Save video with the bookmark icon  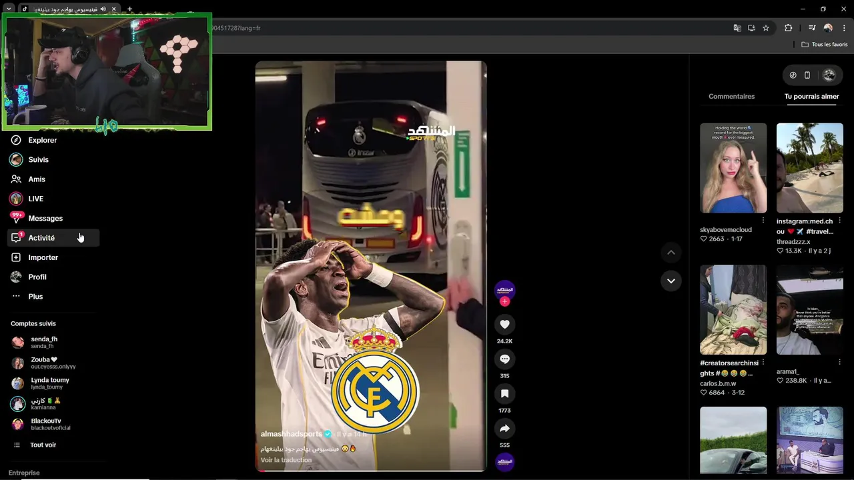point(504,394)
